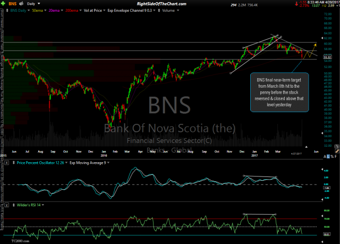Open the Exp Moving Average 9 dropdown
The image size is (340, 244).
coord(108,163)
